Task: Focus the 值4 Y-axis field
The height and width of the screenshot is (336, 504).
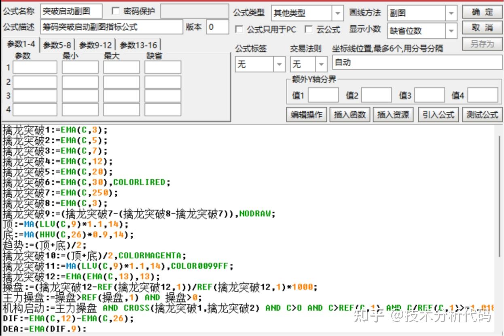Action: coord(483,95)
